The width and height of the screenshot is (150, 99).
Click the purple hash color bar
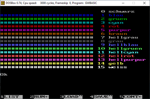tap(47, 30)
